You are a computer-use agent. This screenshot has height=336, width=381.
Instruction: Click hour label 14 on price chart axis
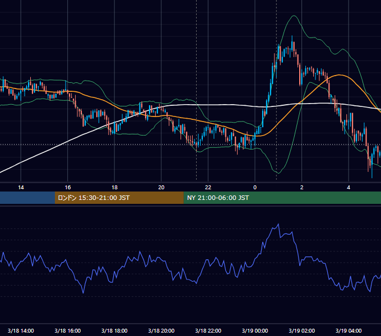pyautogui.click(x=21, y=188)
